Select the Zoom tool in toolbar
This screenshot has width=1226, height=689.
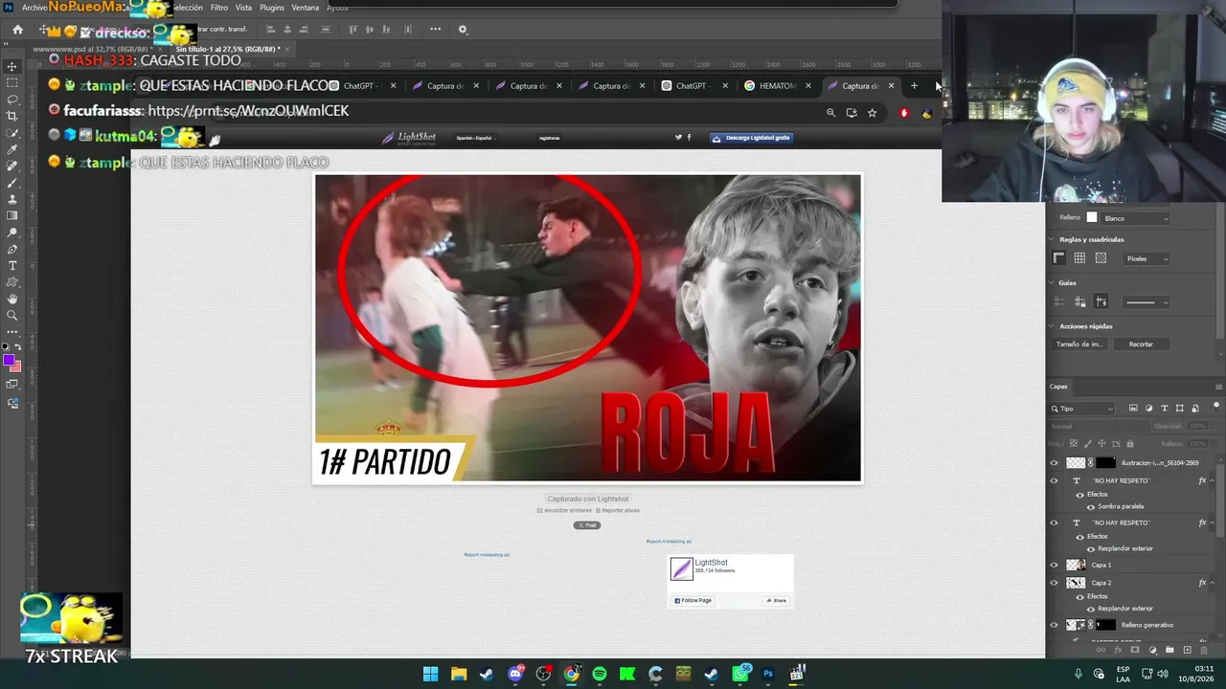click(x=12, y=315)
